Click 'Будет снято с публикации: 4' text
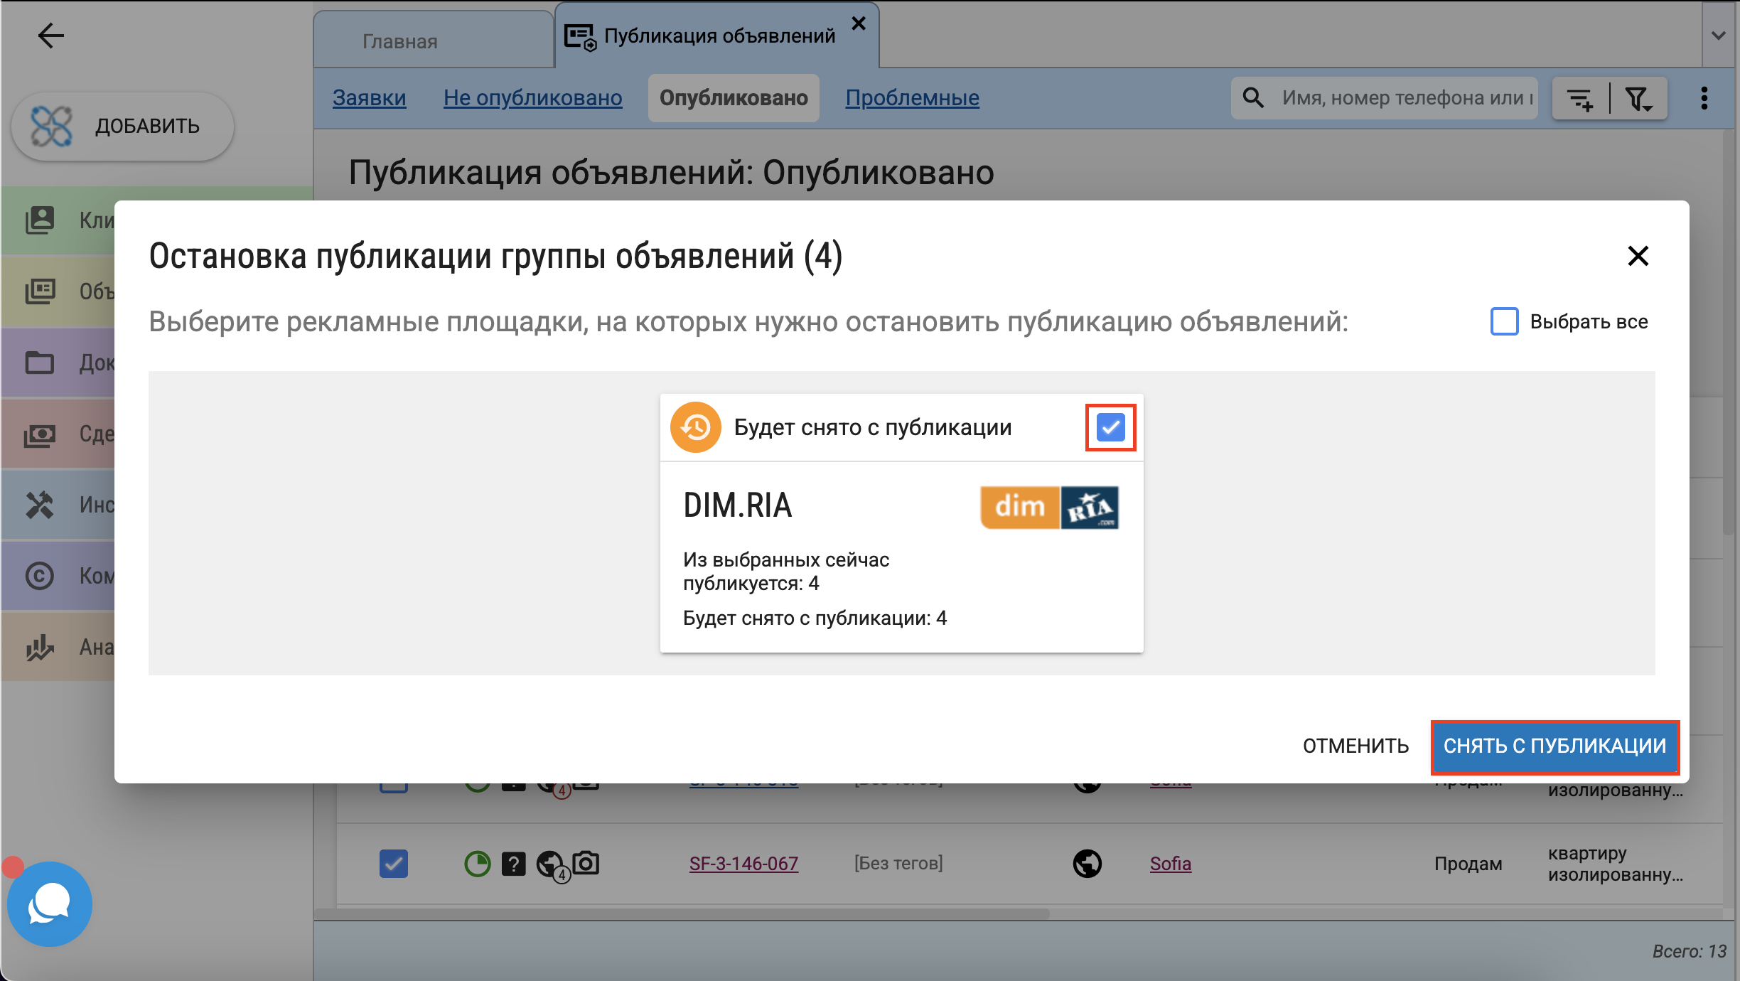This screenshot has height=981, width=1740. pos(815,618)
